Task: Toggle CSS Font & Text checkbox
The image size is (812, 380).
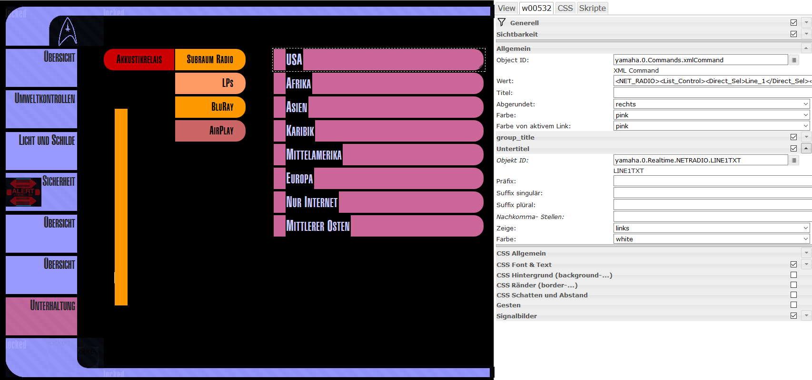Action: tap(793, 264)
